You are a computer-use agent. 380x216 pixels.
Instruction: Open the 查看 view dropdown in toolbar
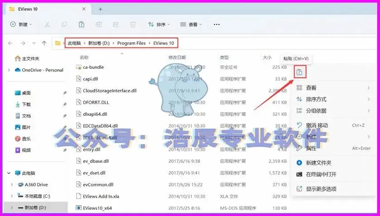[x=191, y=24]
